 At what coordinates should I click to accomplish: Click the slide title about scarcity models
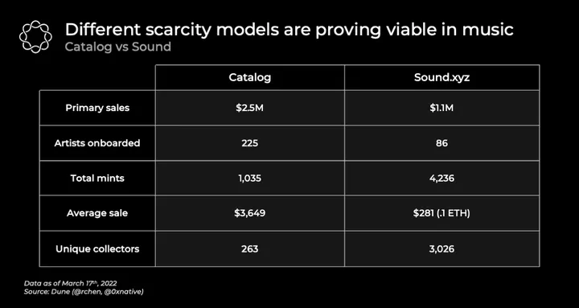tap(289, 30)
